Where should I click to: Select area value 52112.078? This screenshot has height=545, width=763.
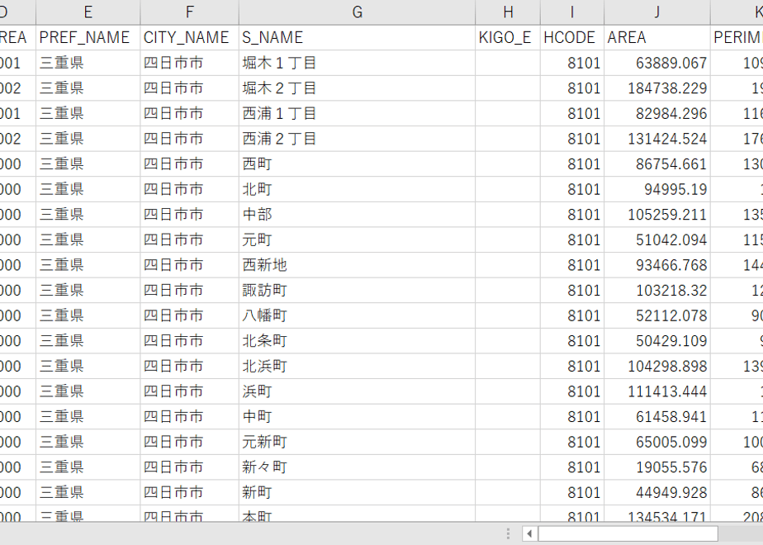pyautogui.click(x=657, y=315)
